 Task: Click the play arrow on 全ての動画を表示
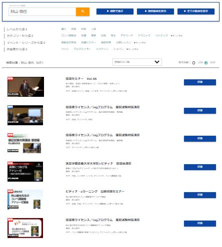point(185,11)
